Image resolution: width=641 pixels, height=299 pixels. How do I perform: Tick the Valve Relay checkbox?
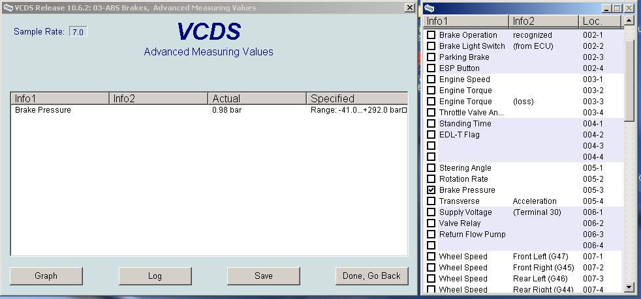click(x=431, y=223)
